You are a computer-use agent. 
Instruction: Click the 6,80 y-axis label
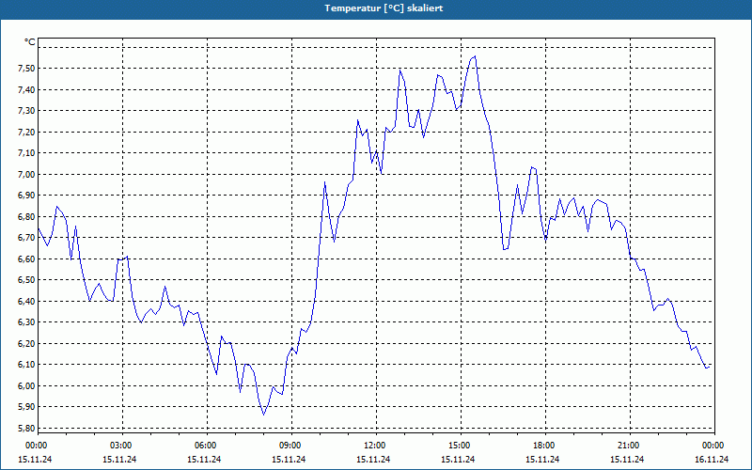click(x=26, y=217)
